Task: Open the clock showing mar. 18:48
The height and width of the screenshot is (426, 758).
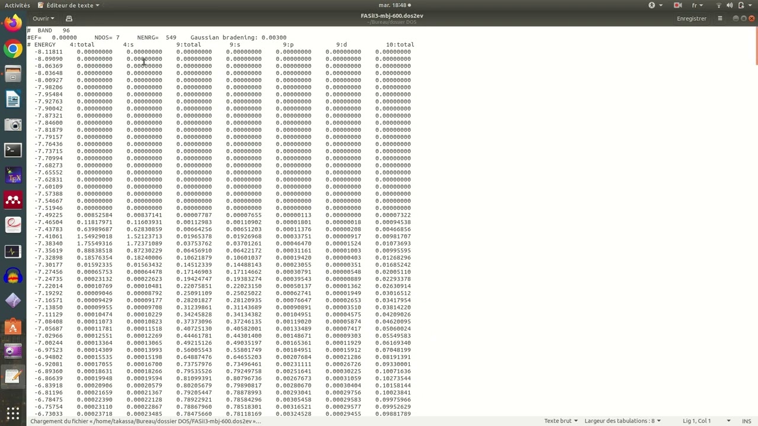Action: 393,5
